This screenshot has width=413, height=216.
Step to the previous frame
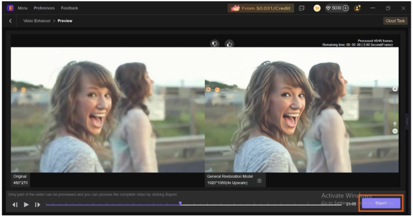[x=15, y=204]
